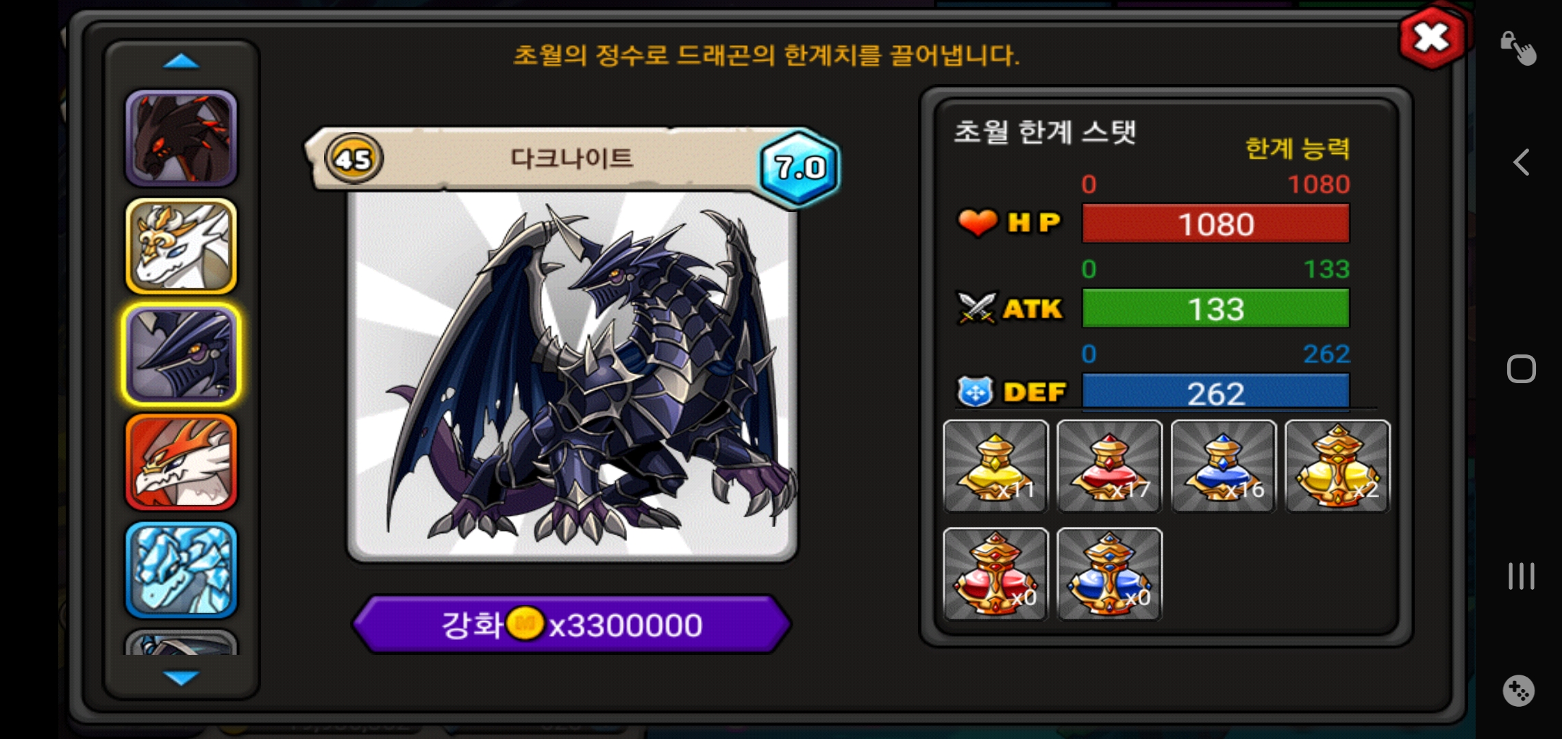Choose the white gold dragon portrait
1562x739 pixels.
pos(181,246)
